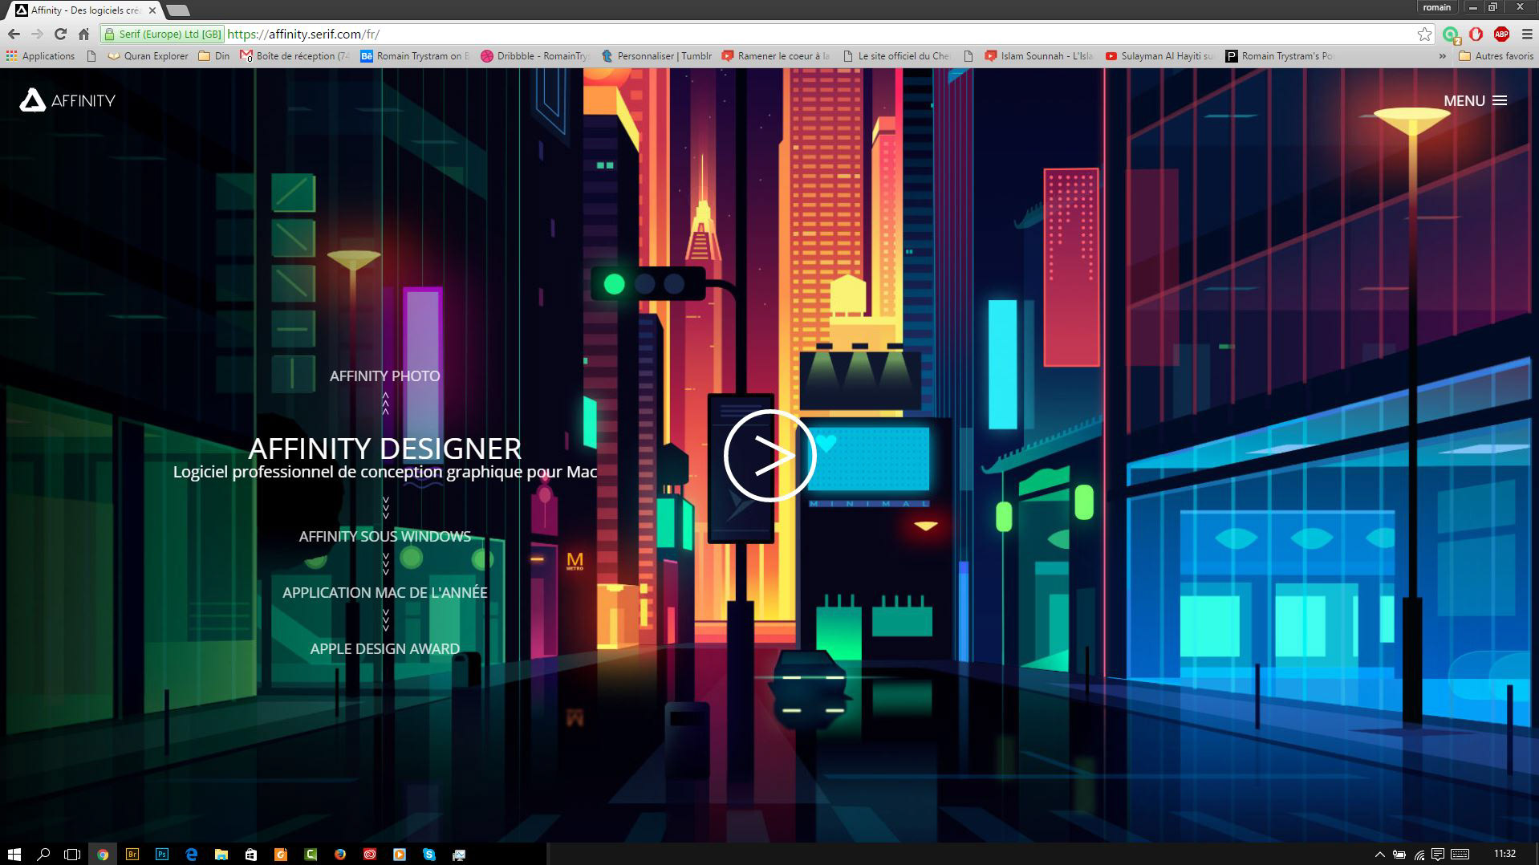The image size is (1539, 865).
Task: Click the romain profile button
Action: 1437,7
